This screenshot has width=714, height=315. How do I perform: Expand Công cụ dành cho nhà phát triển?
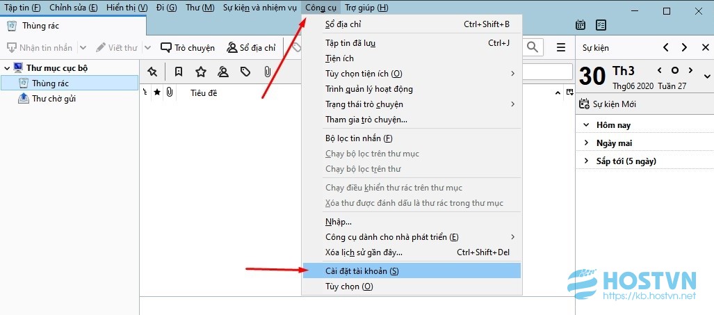[x=412, y=237]
